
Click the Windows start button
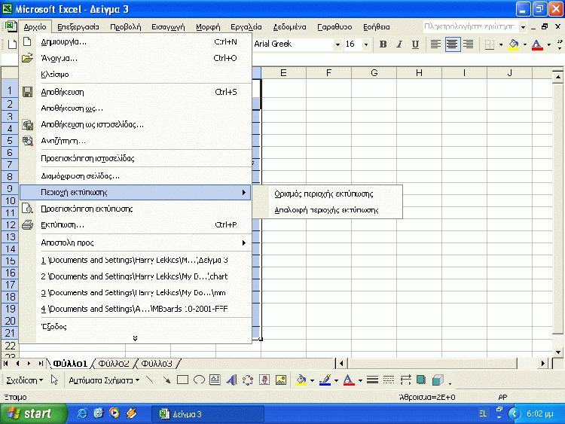(x=33, y=413)
